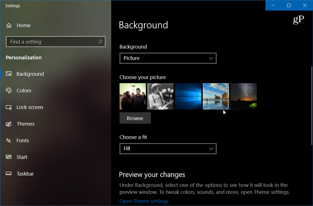
Task: Click the Choose your picture label
Action: [143, 77]
